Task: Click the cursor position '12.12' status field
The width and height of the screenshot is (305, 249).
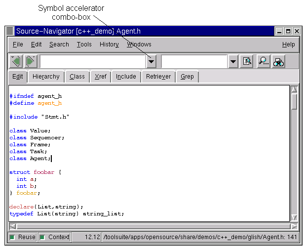Action: tap(86, 237)
